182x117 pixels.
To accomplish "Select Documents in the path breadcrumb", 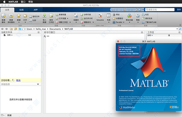I will coord(55,29).
